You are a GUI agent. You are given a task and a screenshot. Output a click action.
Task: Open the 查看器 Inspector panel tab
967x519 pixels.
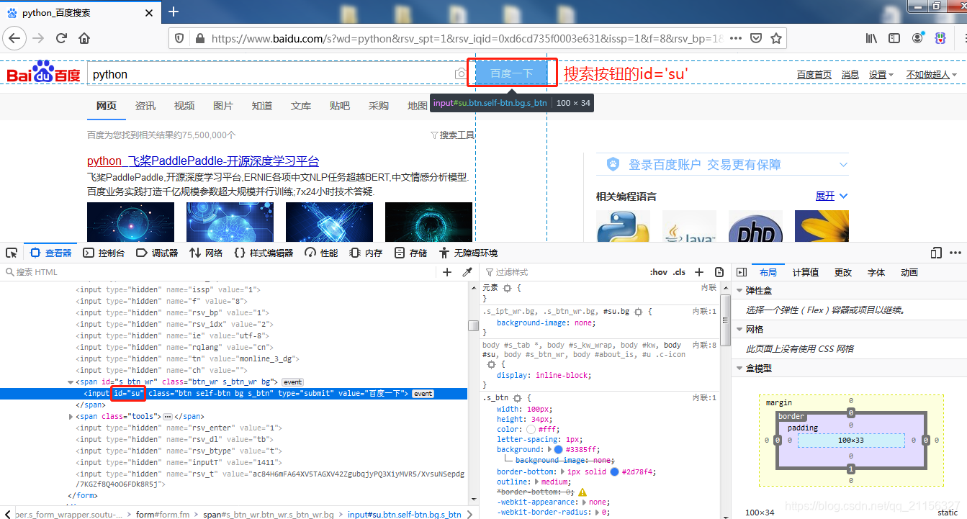pos(51,253)
